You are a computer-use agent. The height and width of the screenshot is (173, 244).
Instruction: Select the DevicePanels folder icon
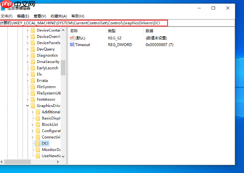point(33,43)
